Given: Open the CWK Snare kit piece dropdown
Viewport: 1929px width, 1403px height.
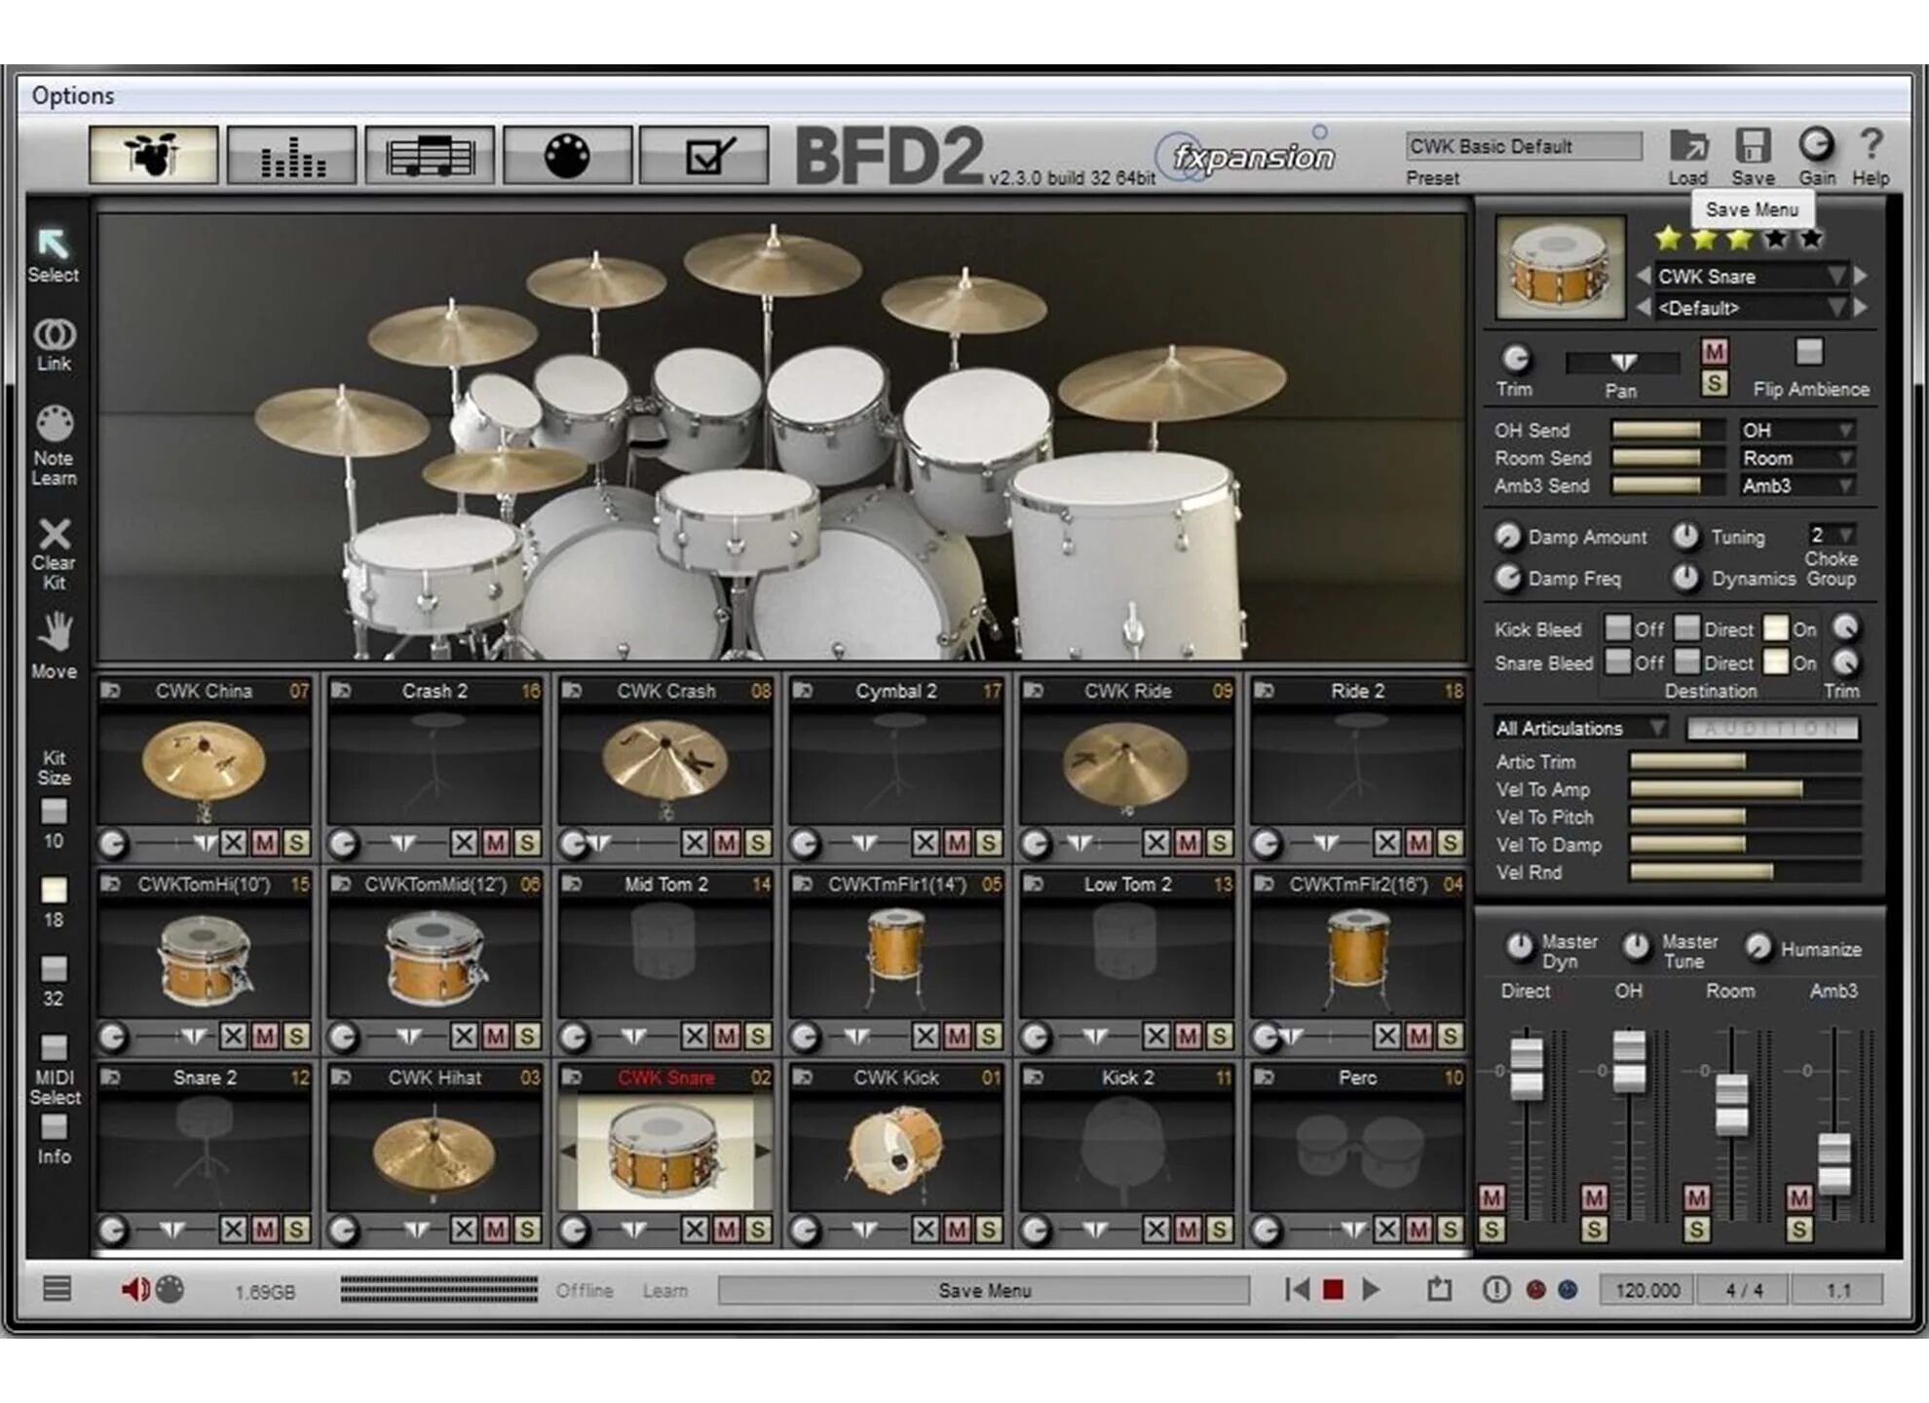Looking at the screenshot, I should click(1751, 277).
